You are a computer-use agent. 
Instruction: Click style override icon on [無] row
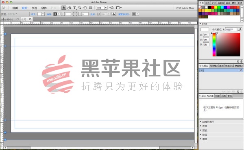(x=240, y=70)
